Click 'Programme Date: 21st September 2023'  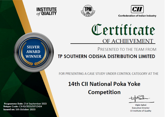click(25, 104)
